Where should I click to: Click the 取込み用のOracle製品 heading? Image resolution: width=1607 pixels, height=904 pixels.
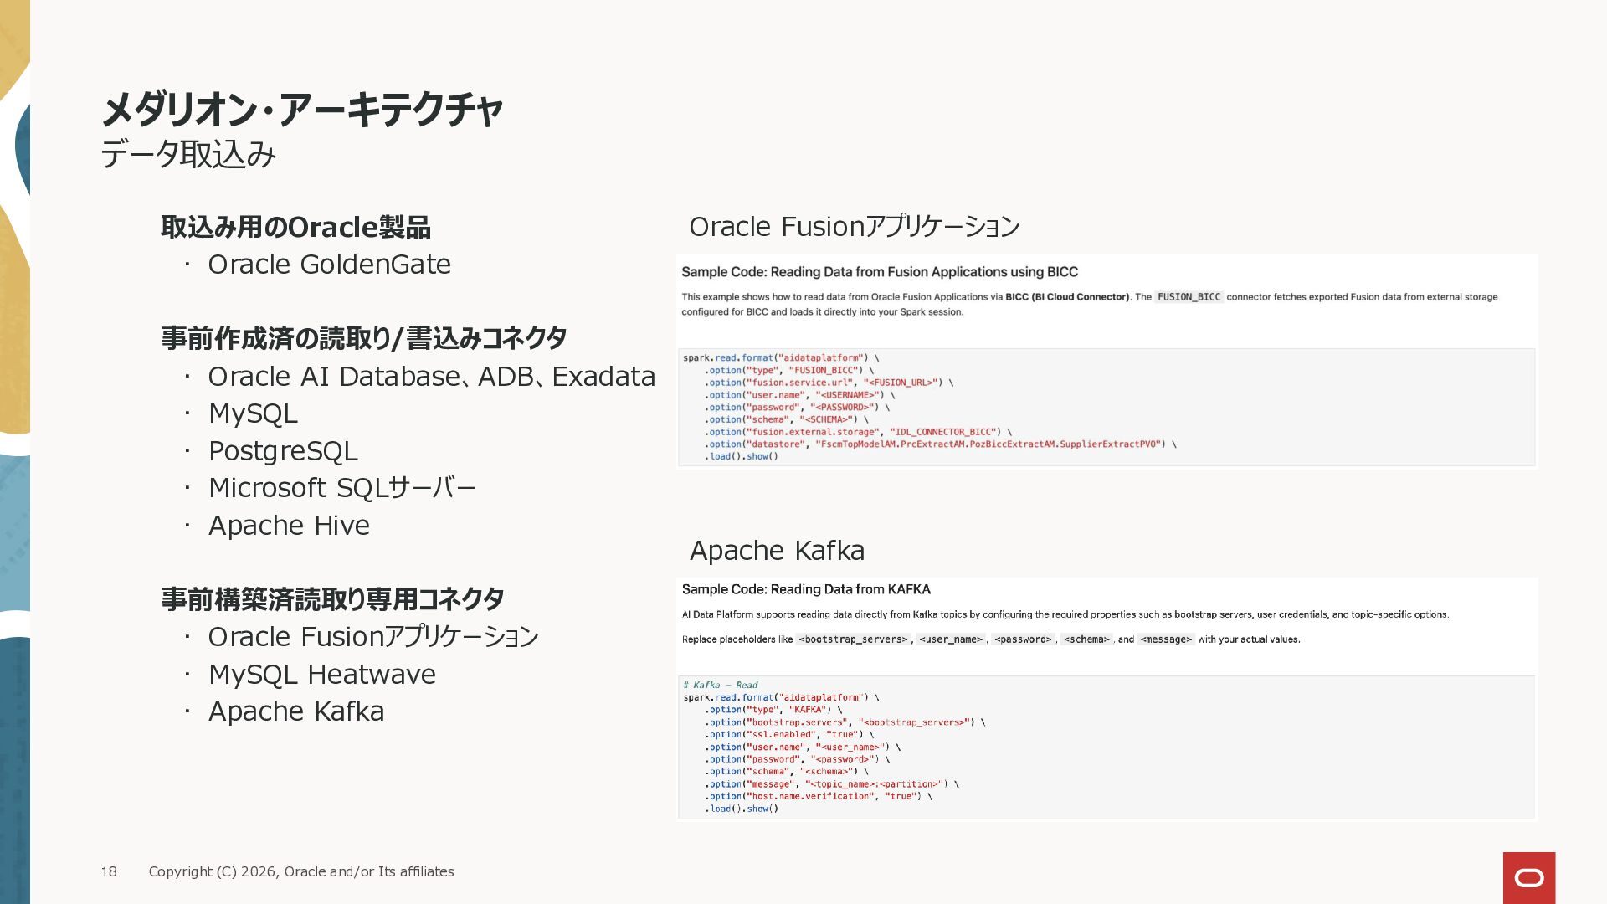tap(295, 227)
